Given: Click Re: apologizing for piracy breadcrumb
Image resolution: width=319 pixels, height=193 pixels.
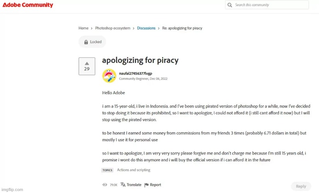Looking at the screenshot, I should pos(182,28).
